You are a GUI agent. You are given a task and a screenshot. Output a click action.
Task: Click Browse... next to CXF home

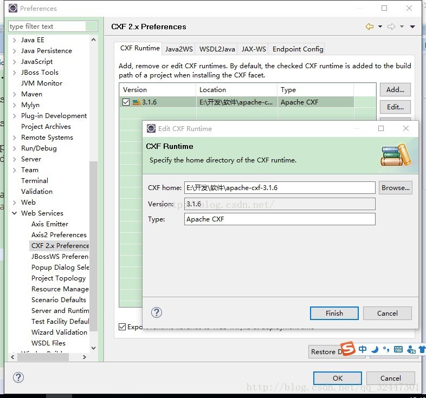395,188
